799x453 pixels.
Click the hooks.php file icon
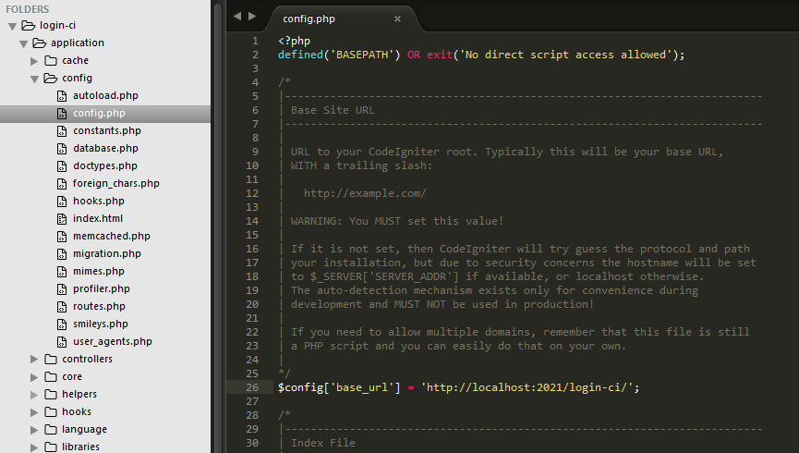point(62,202)
